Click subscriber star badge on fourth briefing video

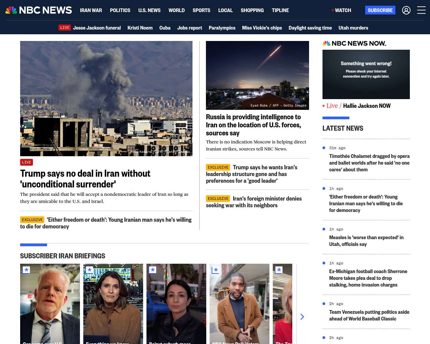pos(216,270)
